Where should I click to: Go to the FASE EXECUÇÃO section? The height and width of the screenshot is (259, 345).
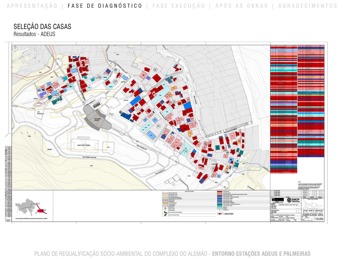(179, 6)
